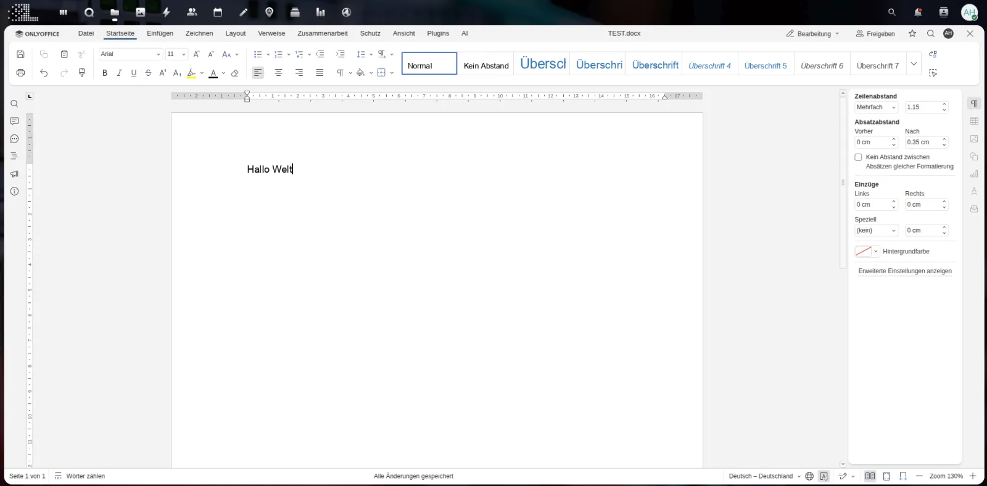The width and height of the screenshot is (987, 486).
Task: Switch to the Verweise tab
Action: [x=271, y=33]
